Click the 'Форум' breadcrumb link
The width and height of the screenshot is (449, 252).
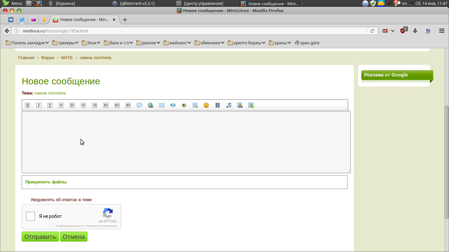point(48,58)
